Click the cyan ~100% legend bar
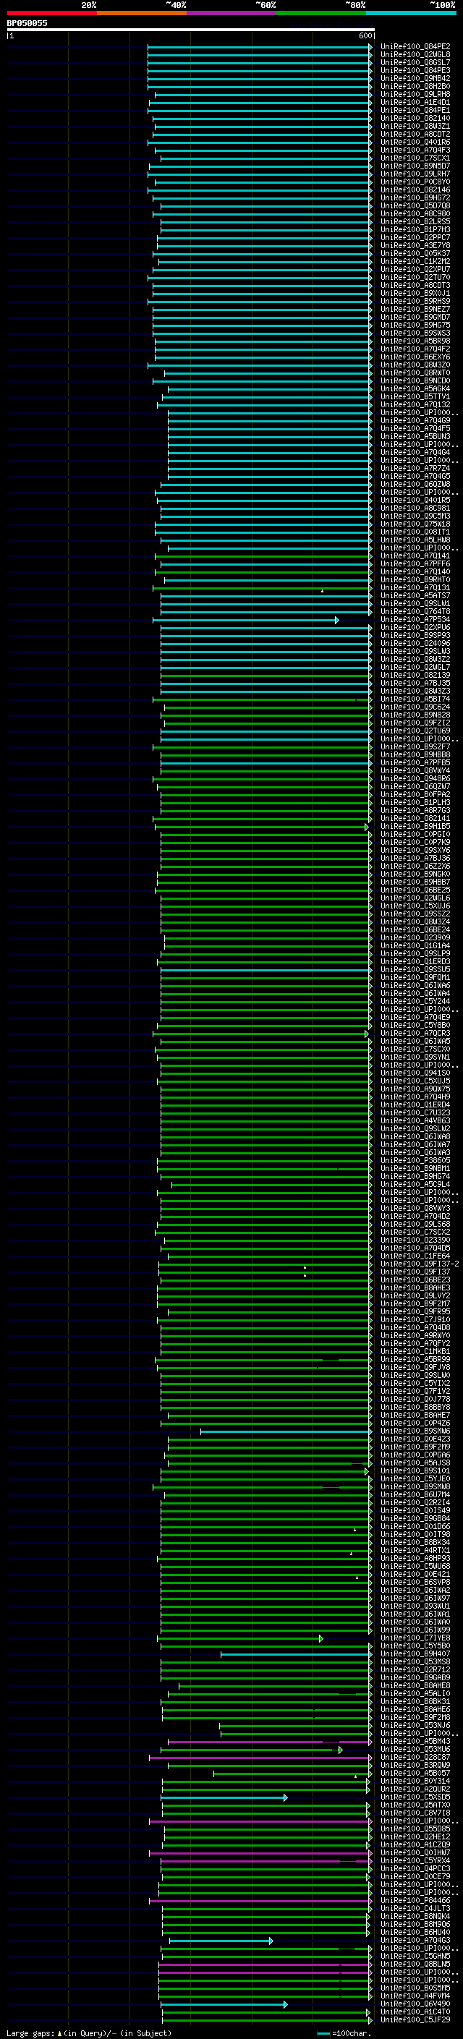463x2039 pixels. point(410,13)
